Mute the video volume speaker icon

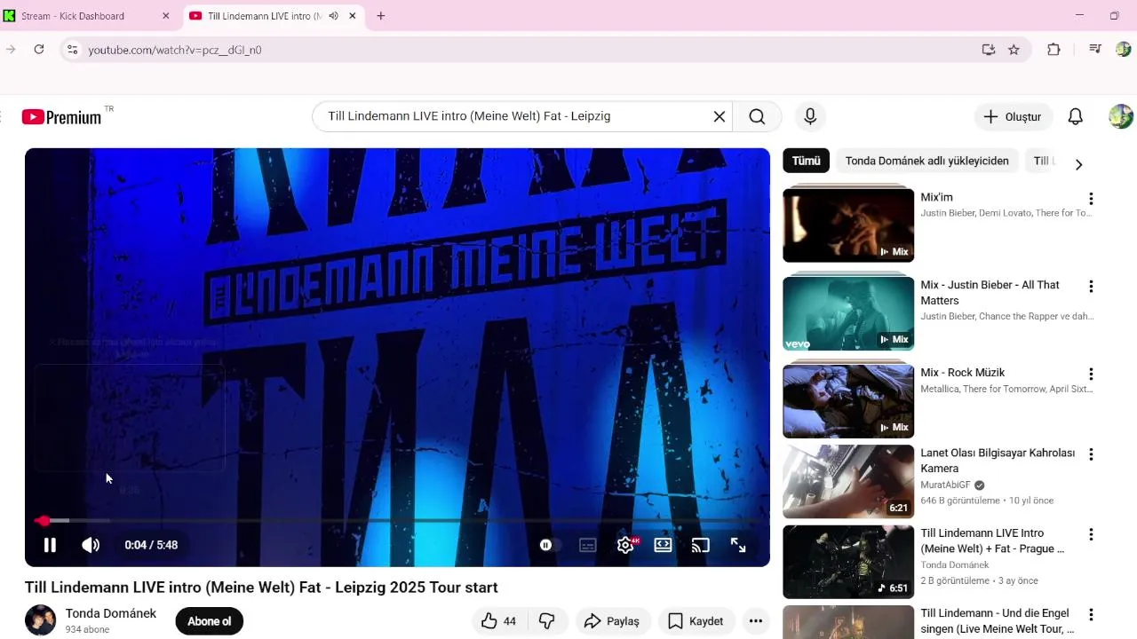91,545
